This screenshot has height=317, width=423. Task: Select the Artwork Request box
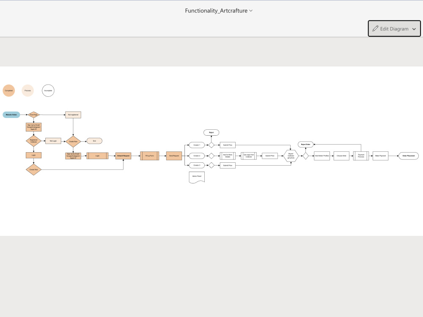coord(123,156)
